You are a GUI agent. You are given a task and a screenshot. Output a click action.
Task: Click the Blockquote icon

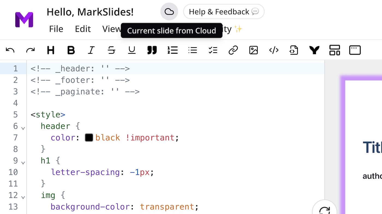(152, 50)
